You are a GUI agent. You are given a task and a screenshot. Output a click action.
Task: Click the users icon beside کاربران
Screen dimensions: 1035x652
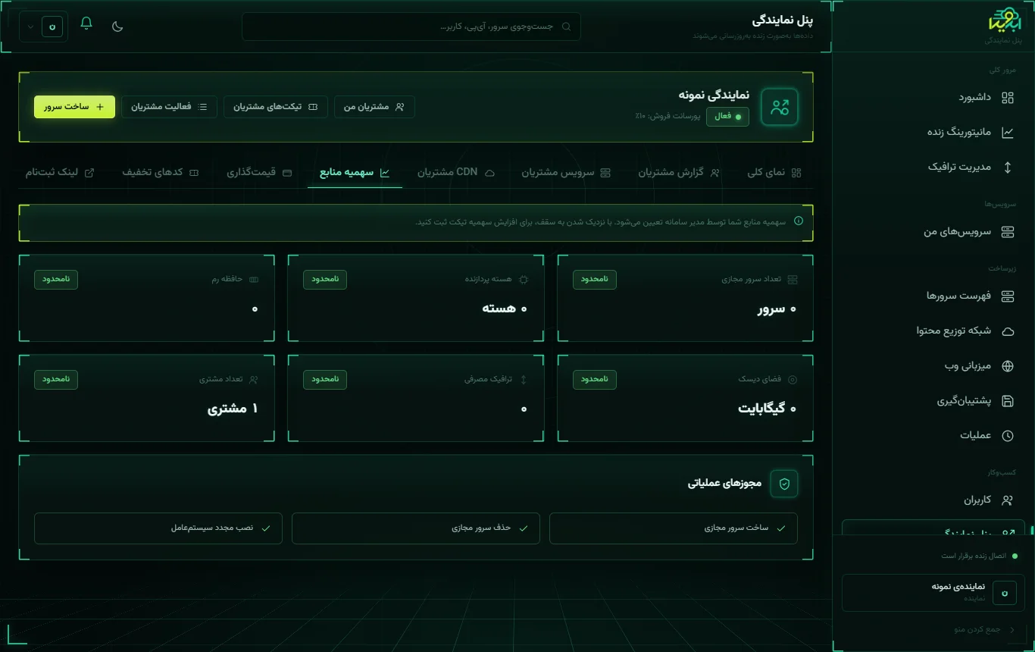tap(1008, 500)
